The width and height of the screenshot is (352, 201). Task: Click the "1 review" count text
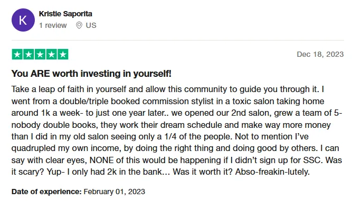coord(53,25)
